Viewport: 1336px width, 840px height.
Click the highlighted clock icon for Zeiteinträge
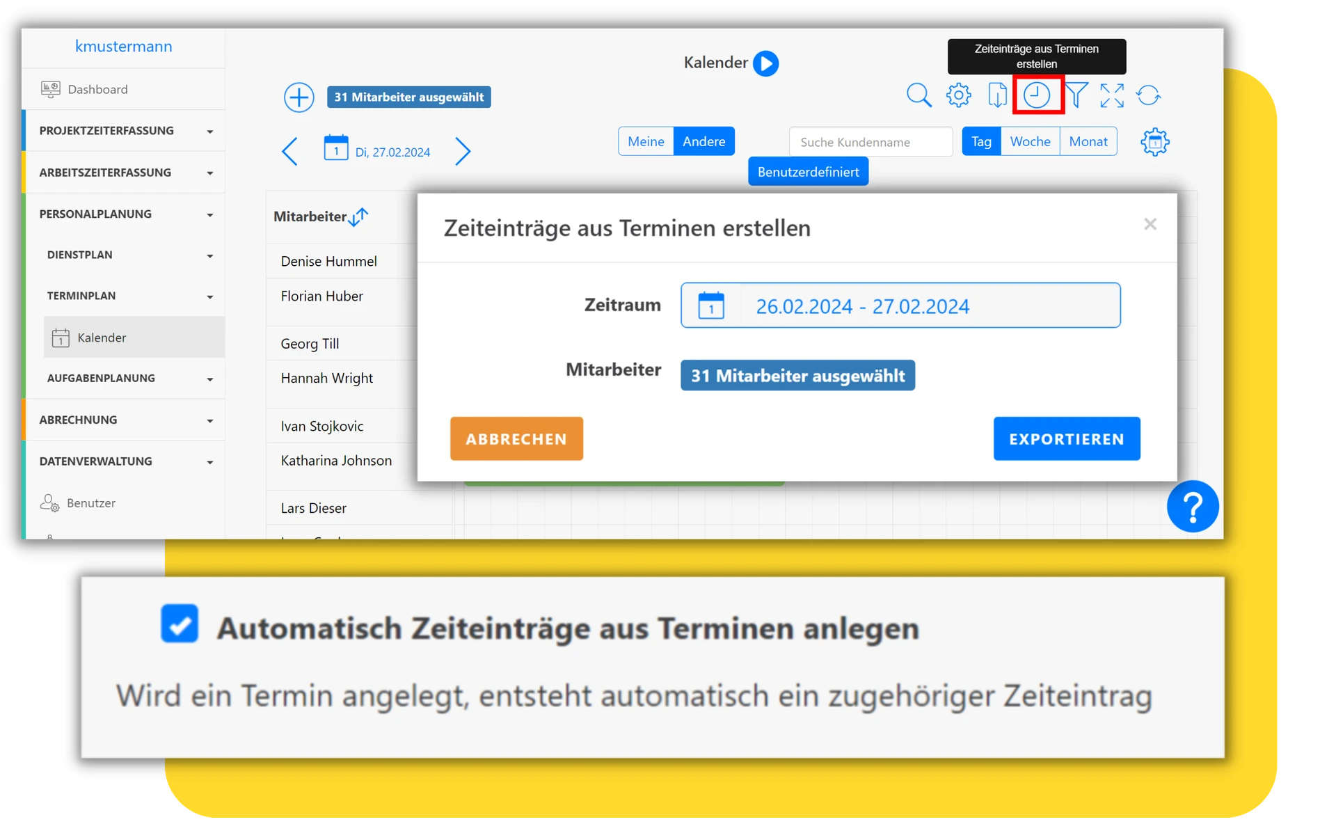(1037, 95)
